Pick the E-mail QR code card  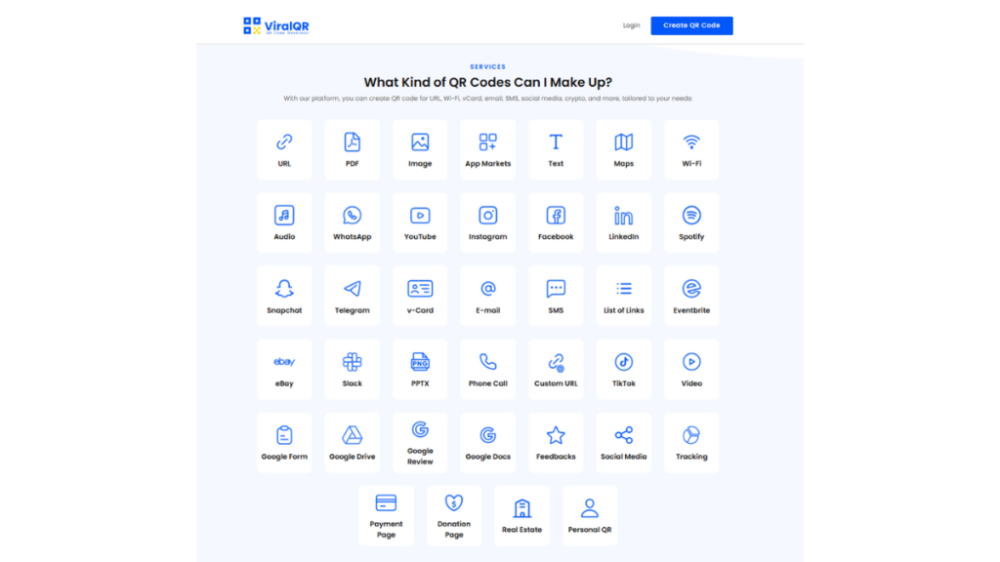[x=488, y=297]
